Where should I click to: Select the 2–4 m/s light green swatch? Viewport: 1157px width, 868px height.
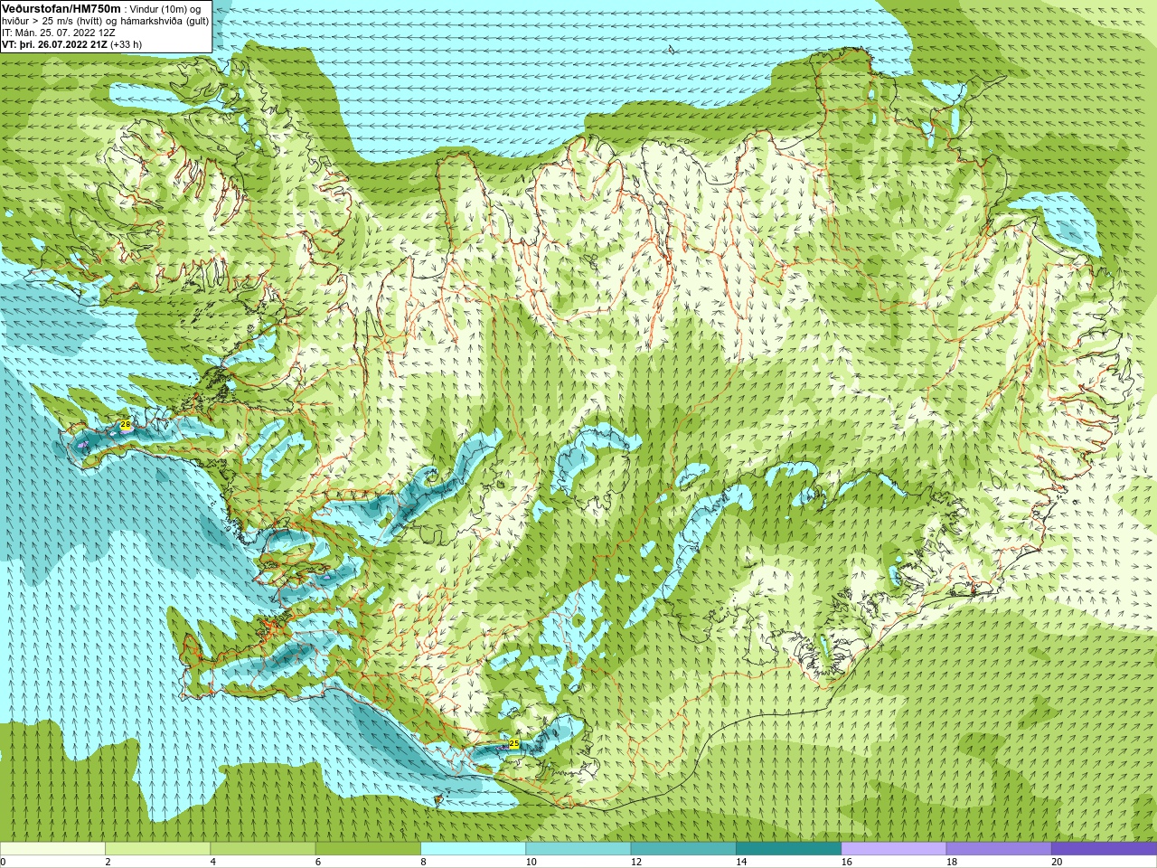[158, 849]
